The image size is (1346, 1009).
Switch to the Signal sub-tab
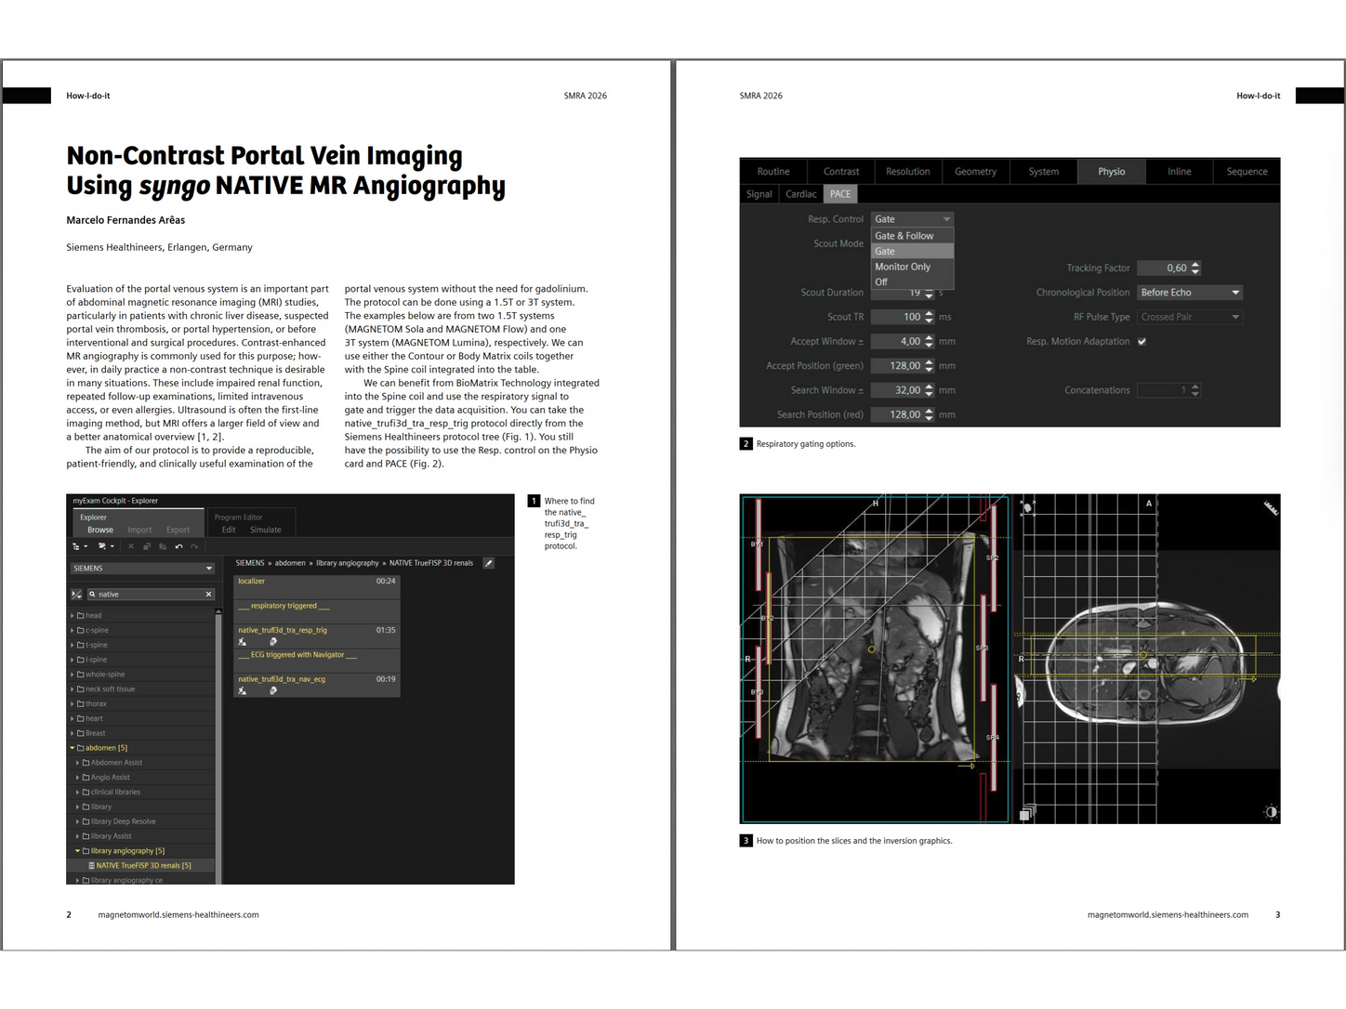pyautogui.click(x=759, y=194)
